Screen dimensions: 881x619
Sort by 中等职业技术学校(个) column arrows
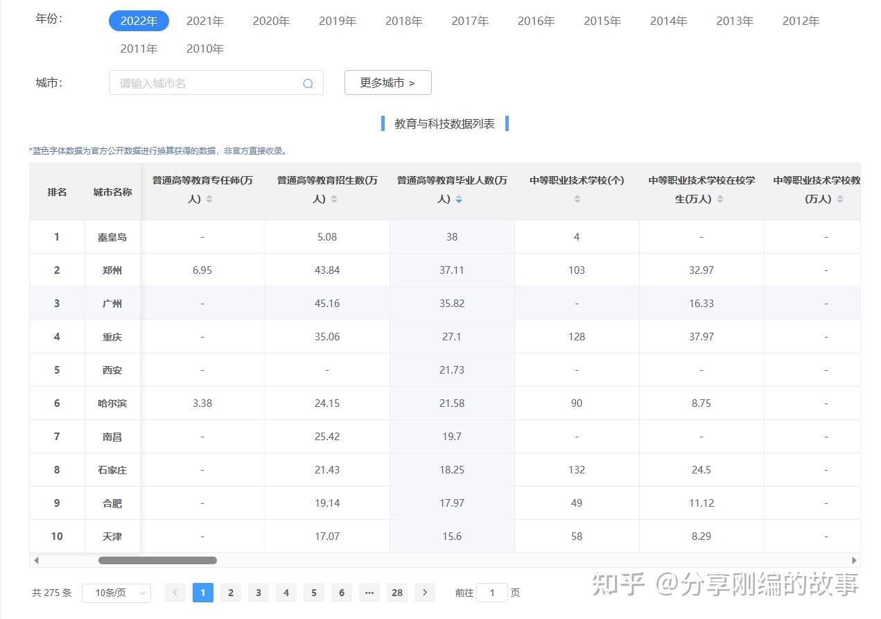[577, 200]
